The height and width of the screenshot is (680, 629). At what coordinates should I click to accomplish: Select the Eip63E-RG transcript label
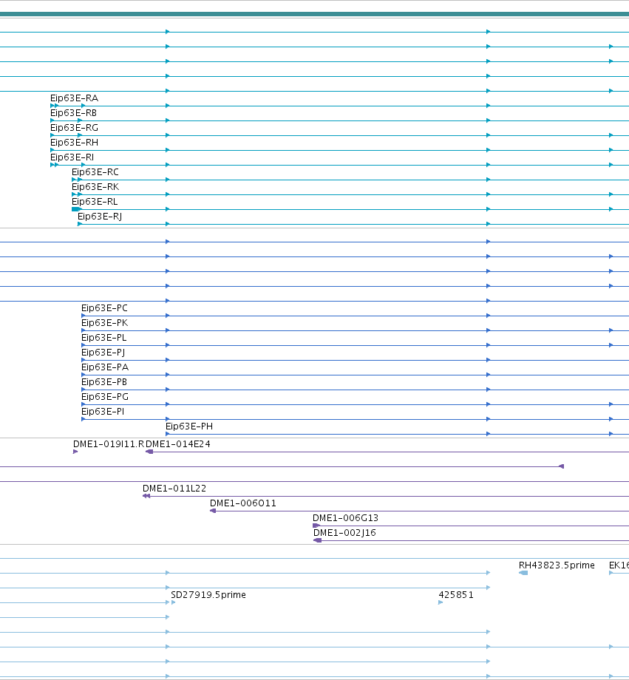coord(74,128)
